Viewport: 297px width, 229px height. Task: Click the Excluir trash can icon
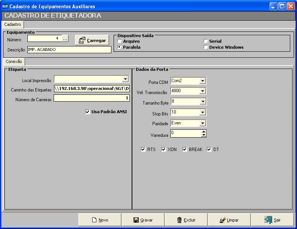(180, 220)
